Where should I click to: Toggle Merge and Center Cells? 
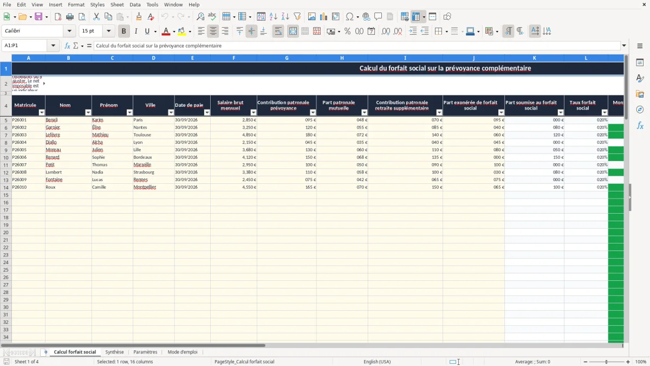[293, 31]
